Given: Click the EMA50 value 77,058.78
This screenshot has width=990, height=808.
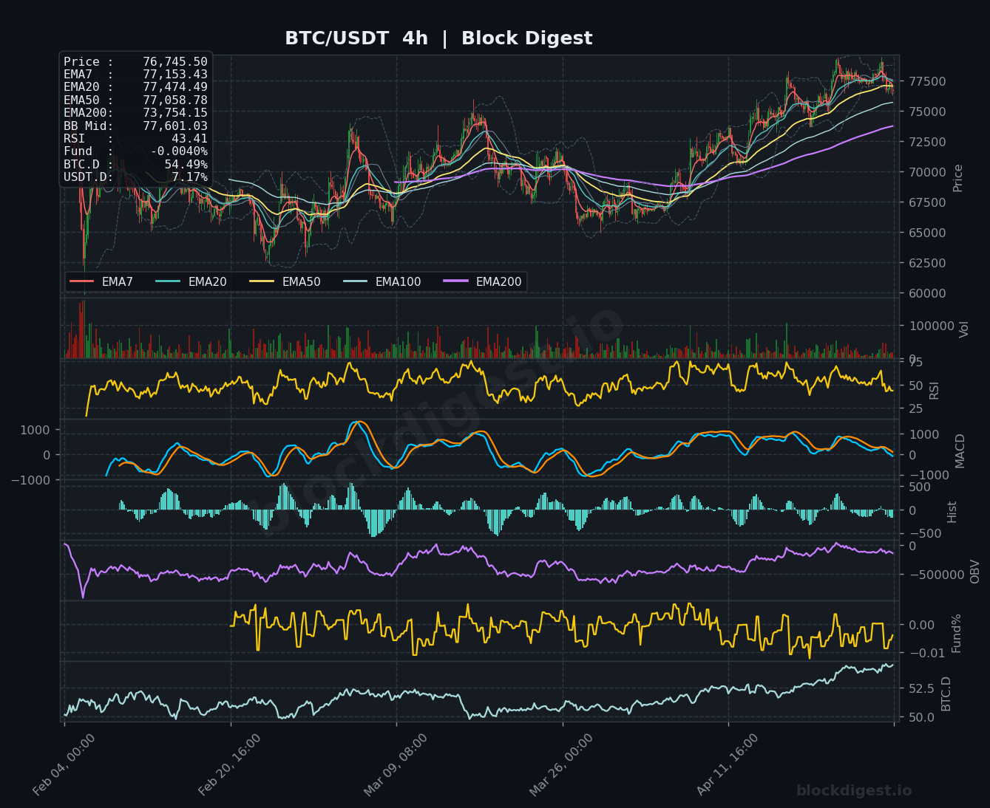Looking at the screenshot, I should (175, 100).
